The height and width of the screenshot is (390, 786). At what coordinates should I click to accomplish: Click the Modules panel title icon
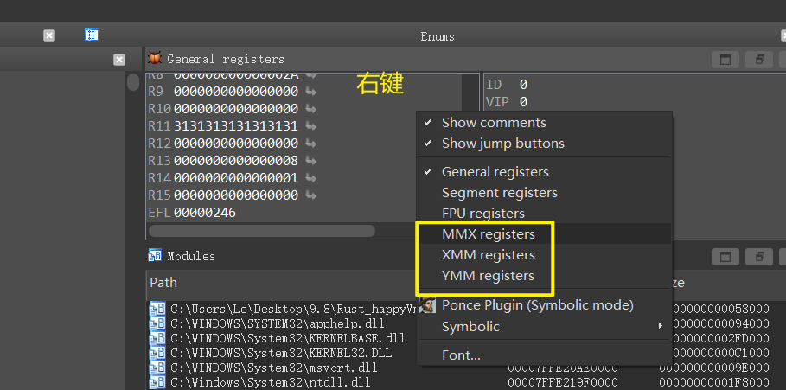point(155,256)
